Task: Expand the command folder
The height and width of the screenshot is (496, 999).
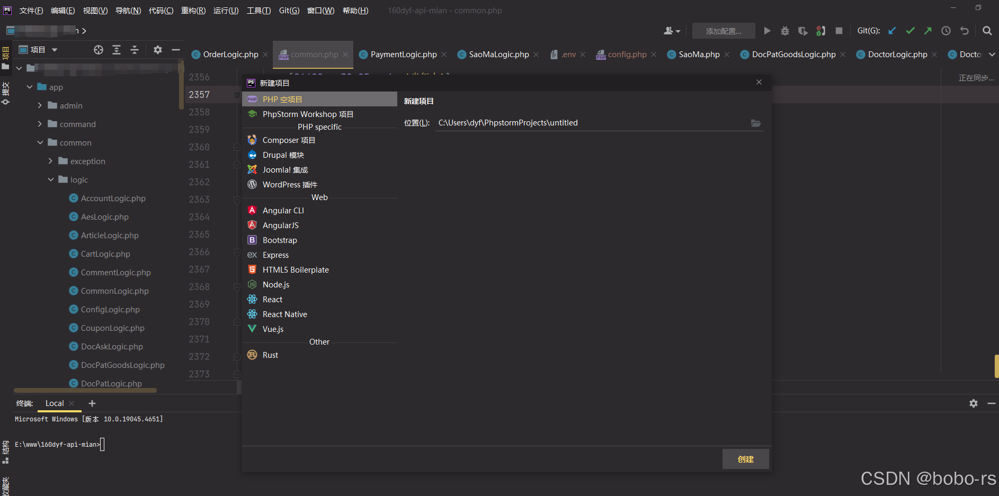Action: (40, 124)
